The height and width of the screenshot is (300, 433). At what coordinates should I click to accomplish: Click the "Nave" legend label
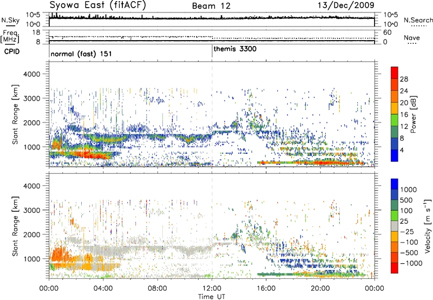click(x=412, y=37)
